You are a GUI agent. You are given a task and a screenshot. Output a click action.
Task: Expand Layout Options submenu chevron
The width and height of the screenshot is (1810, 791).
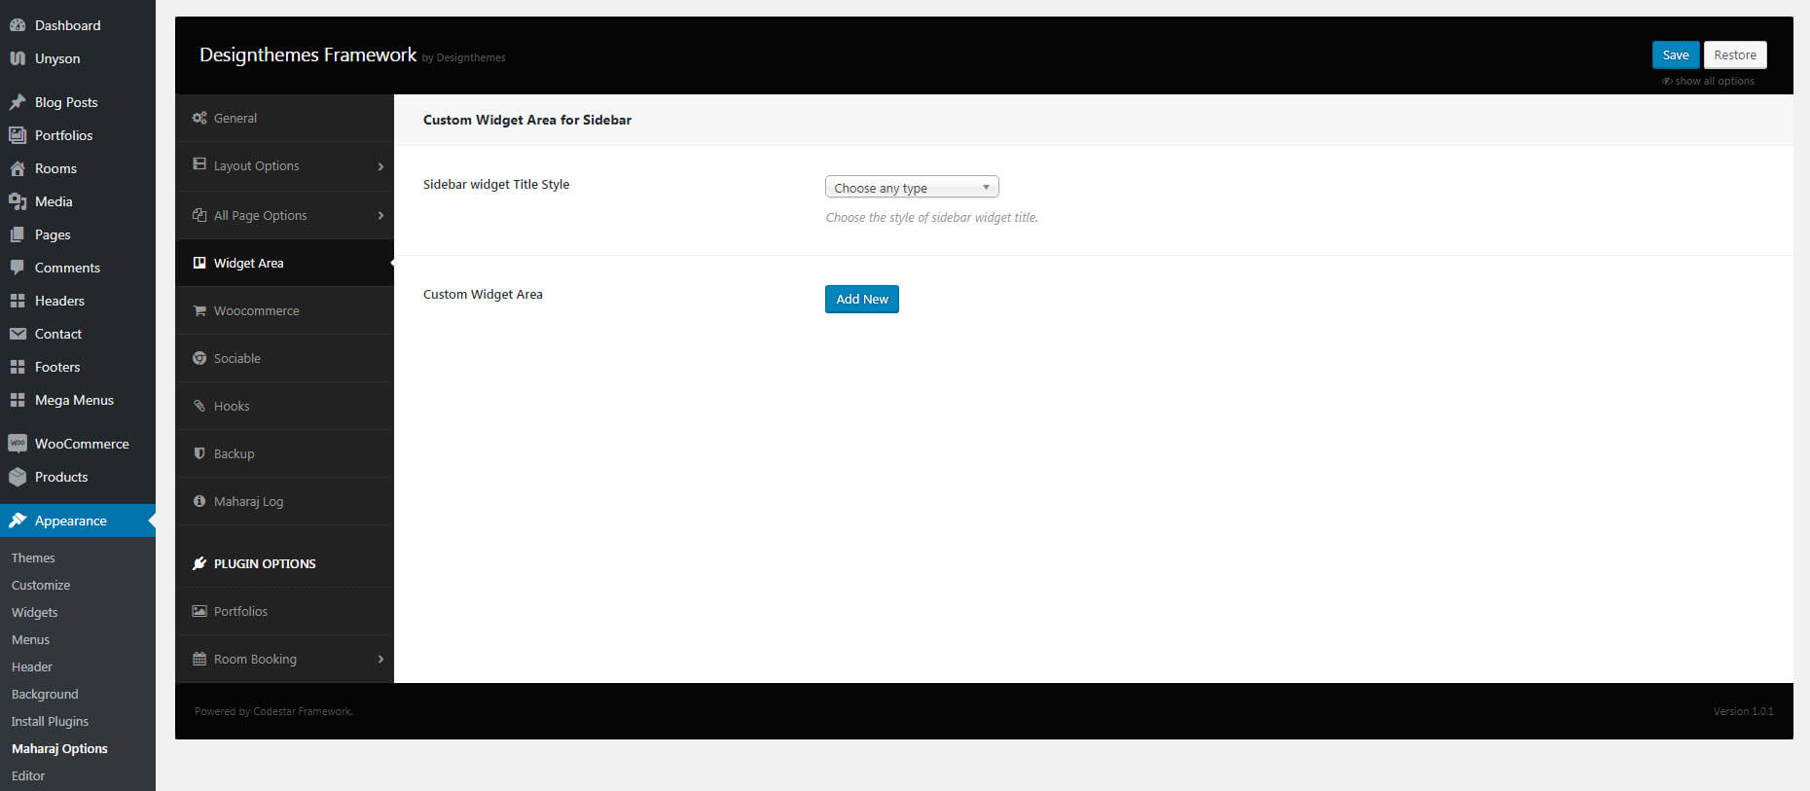tap(380, 166)
